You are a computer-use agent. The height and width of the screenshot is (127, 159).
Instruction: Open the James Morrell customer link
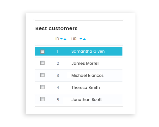point(86,63)
